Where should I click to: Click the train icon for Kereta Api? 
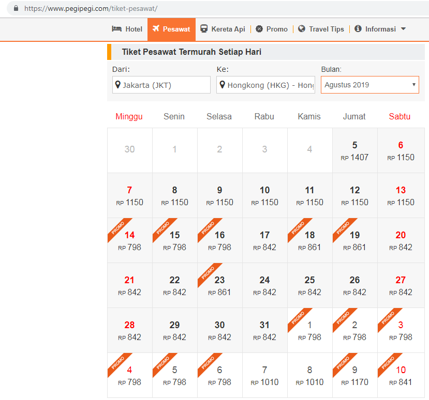204,29
